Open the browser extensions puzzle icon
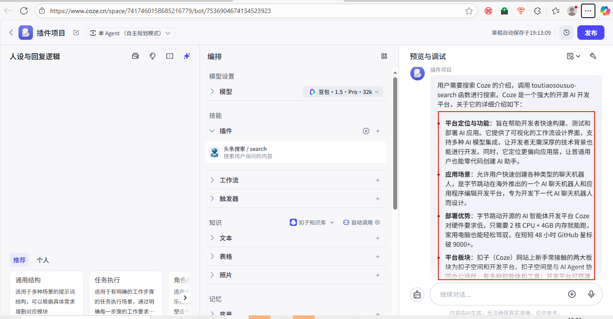Viewport: 613px width, 319px height. click(537, 11)
